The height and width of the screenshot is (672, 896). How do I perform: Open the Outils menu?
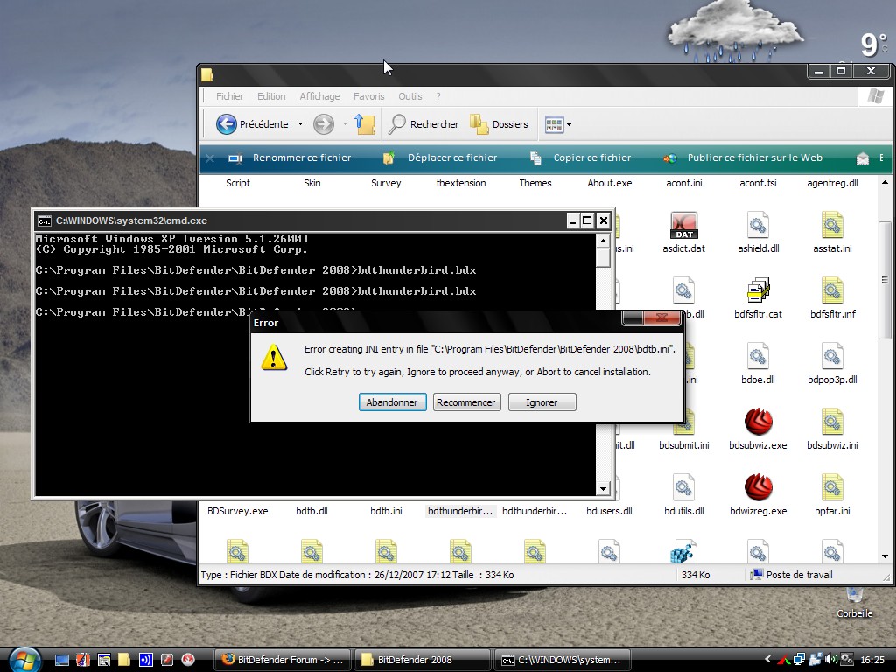pos(409,96)
